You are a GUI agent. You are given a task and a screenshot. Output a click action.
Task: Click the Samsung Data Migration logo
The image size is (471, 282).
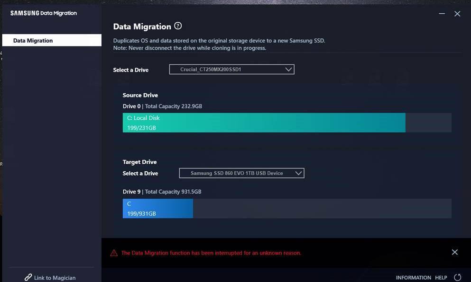click(44, 13)
